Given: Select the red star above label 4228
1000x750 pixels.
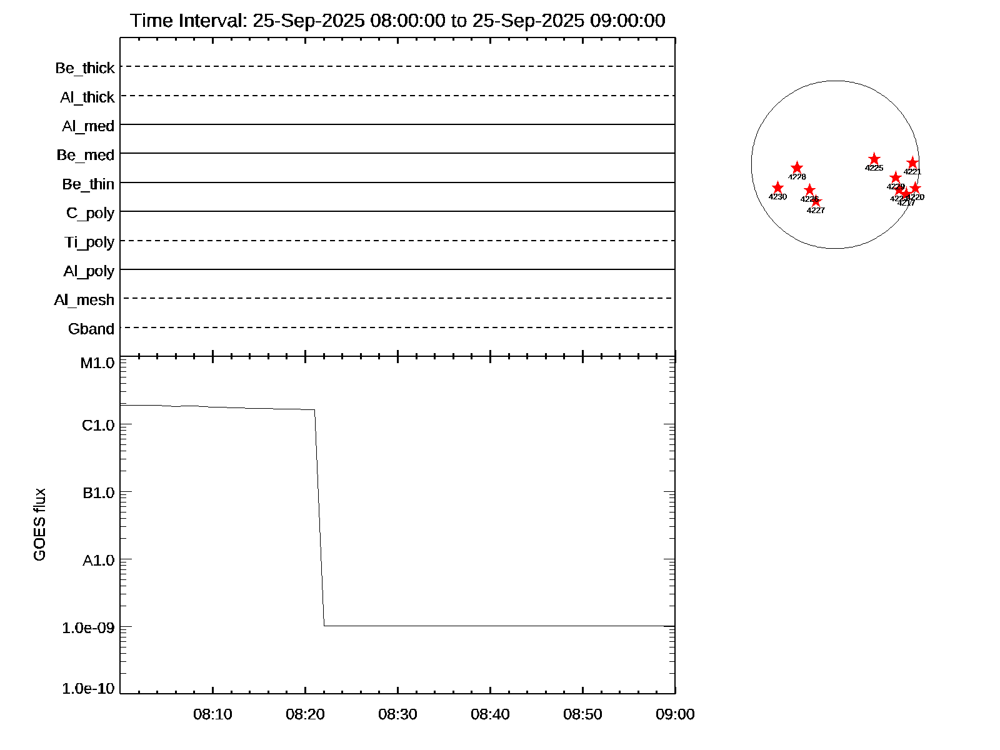Looking at the screenshot, I should pyautogui.click(x=797, y=168).
